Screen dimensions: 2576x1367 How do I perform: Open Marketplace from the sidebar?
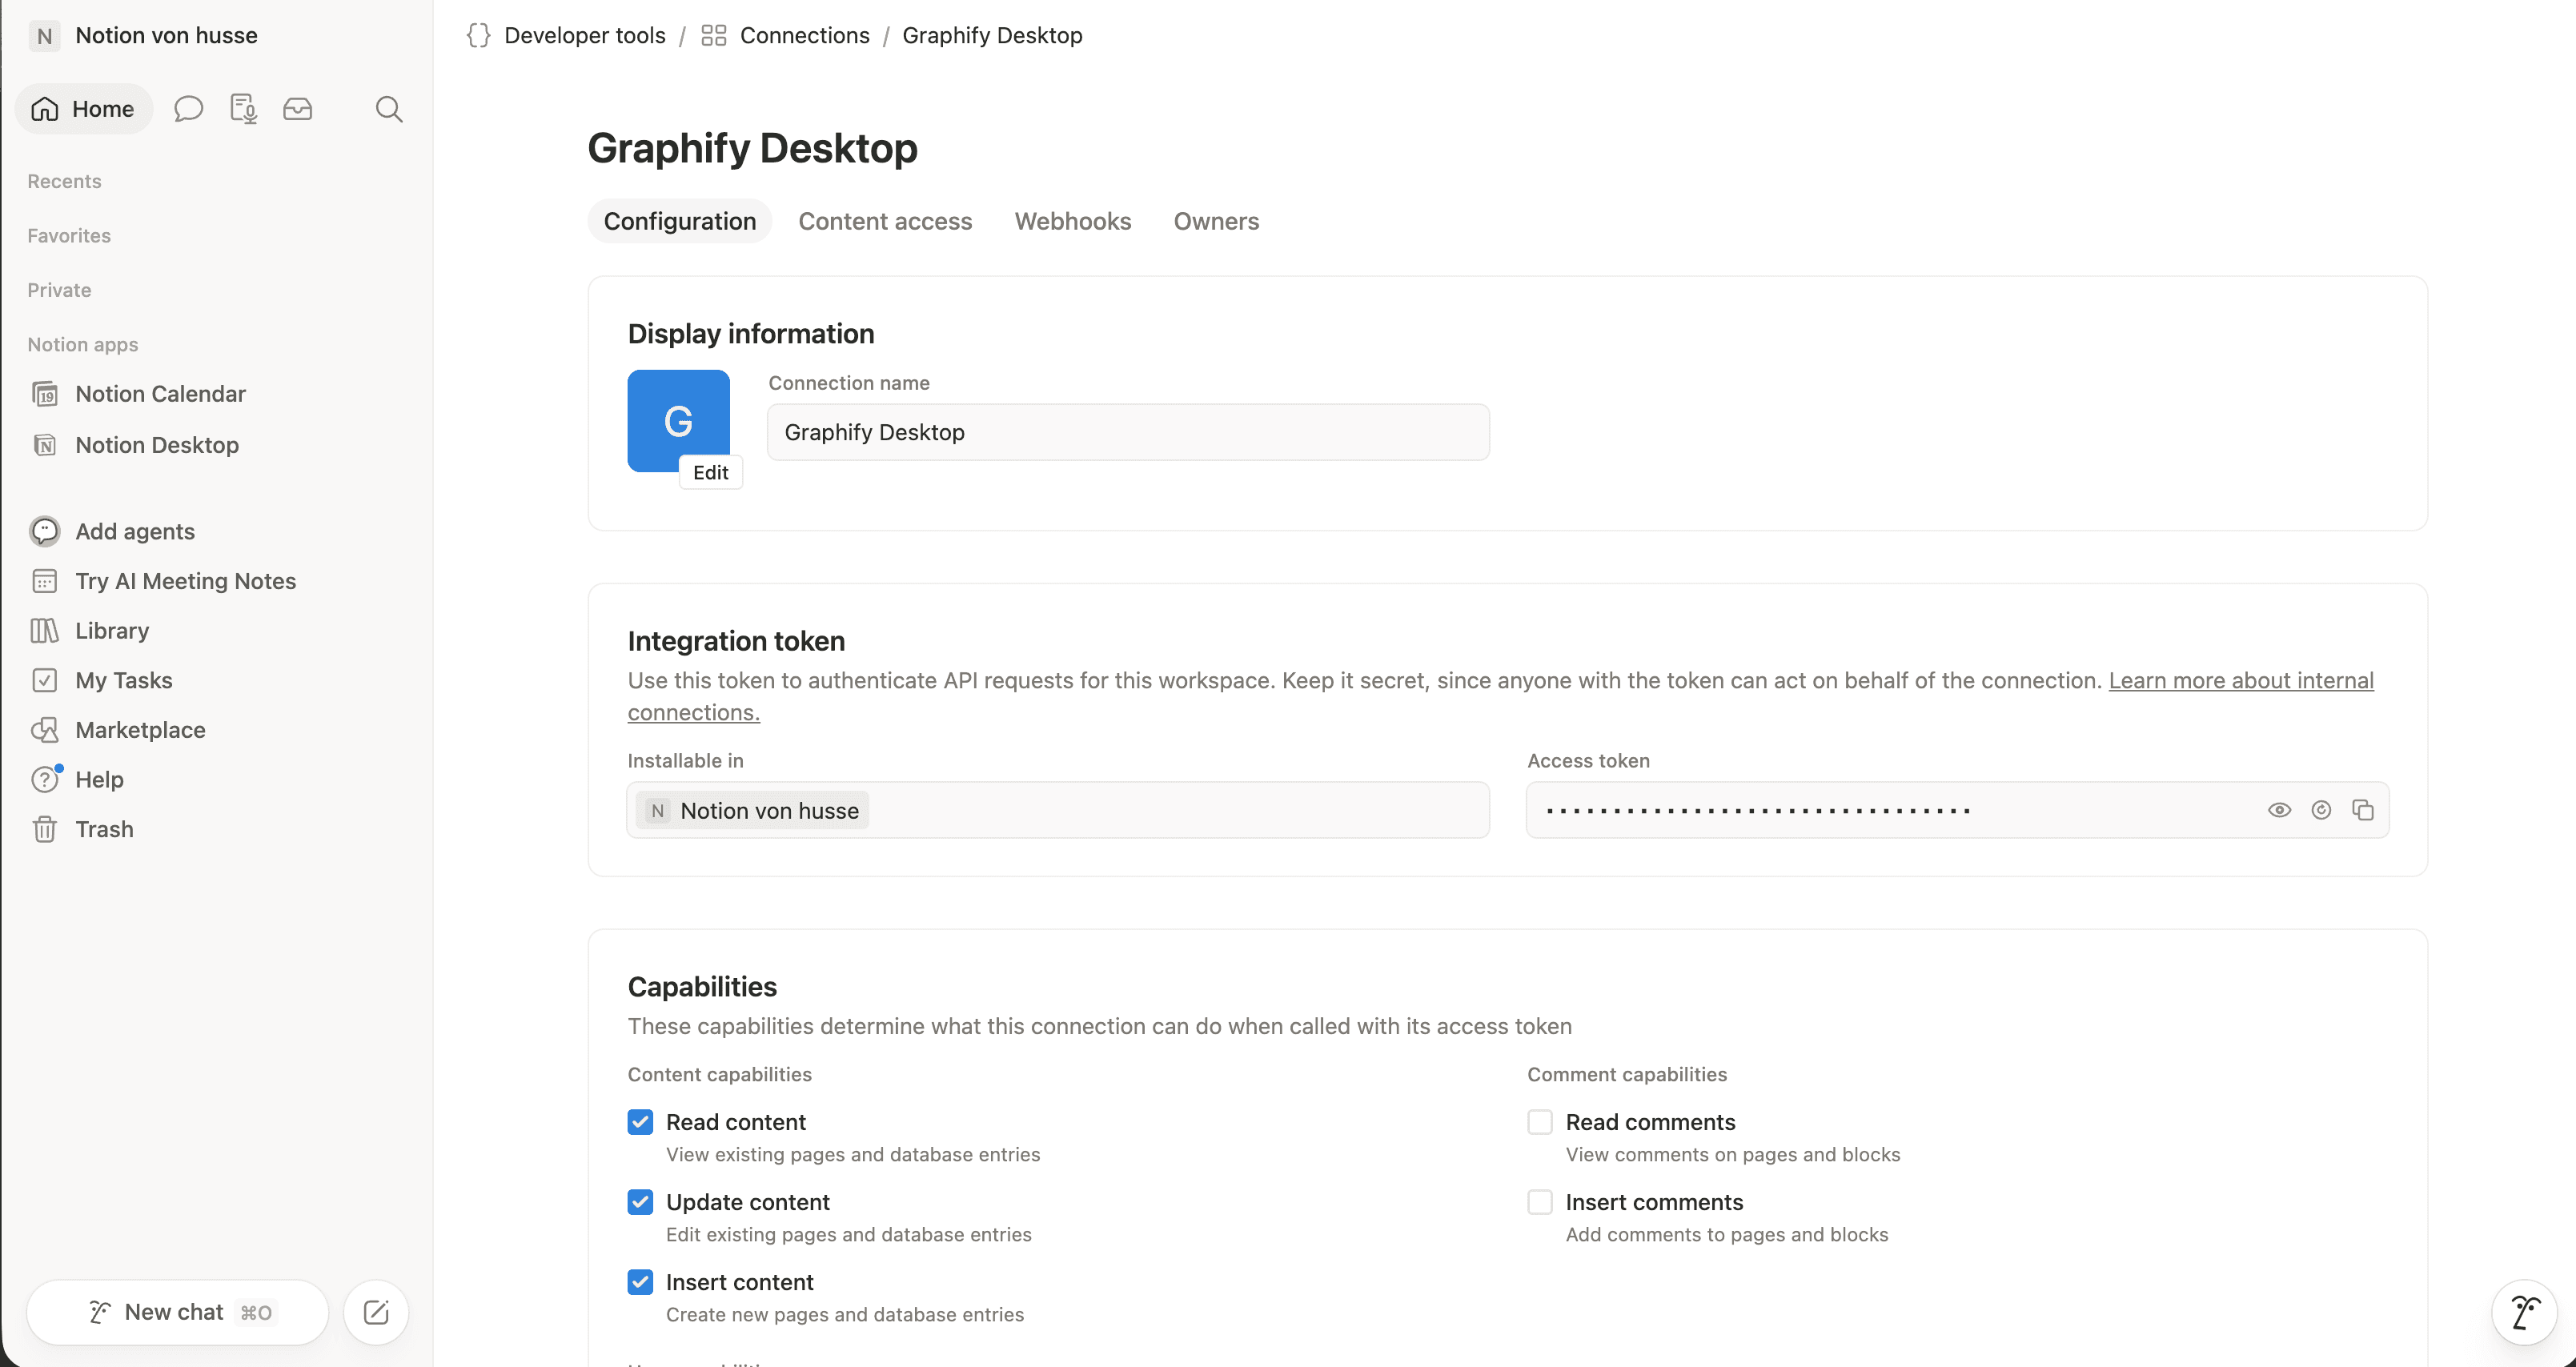(141, 730)
